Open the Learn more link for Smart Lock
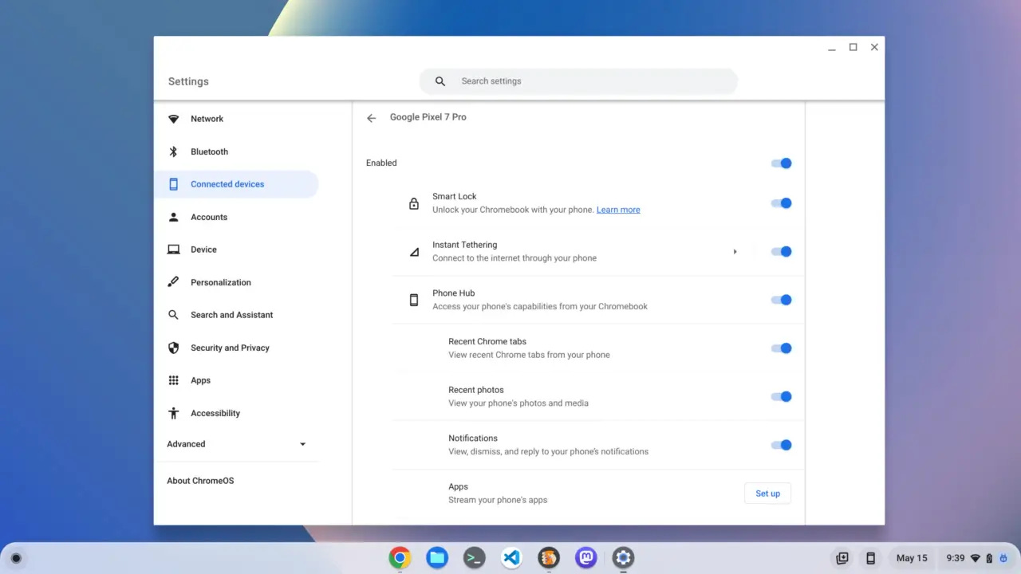 618,210
